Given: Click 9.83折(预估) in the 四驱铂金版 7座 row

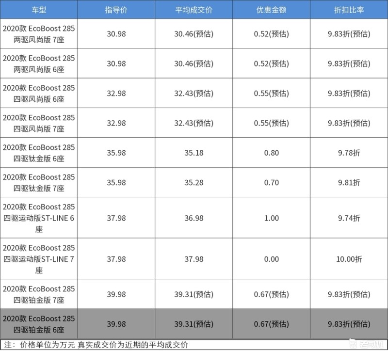Looking at the screenshot, I should coord(349,294).
